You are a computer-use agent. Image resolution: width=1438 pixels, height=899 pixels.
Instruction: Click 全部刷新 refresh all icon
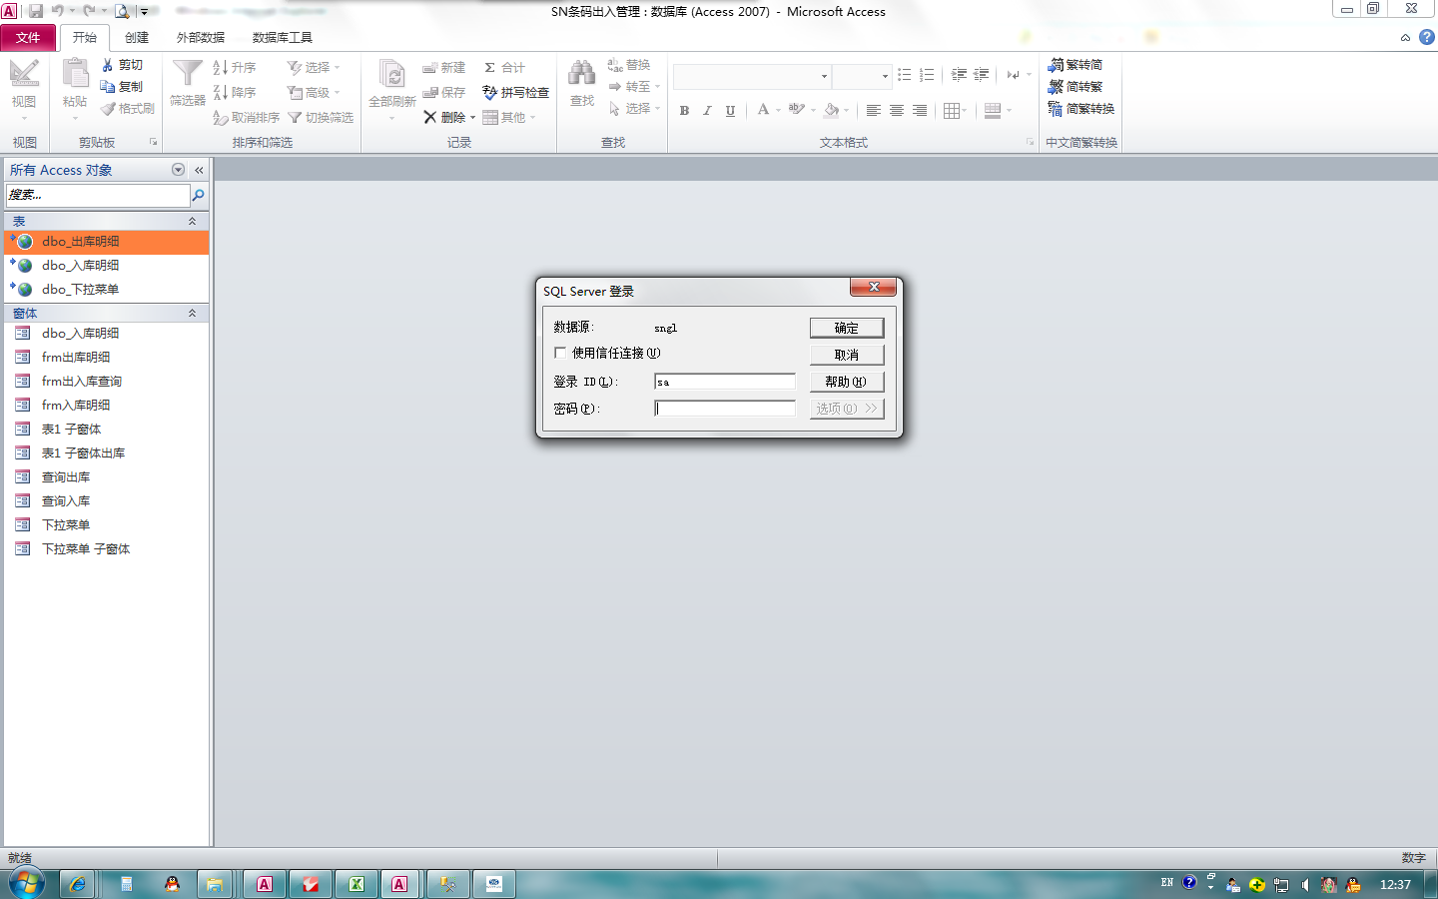coord(391,75)
